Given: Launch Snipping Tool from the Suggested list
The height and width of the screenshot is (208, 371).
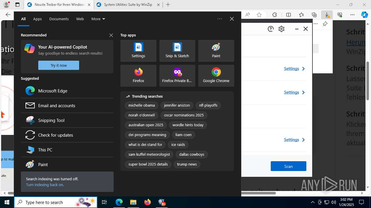Looking at the screenshot, I should [67, 120].
